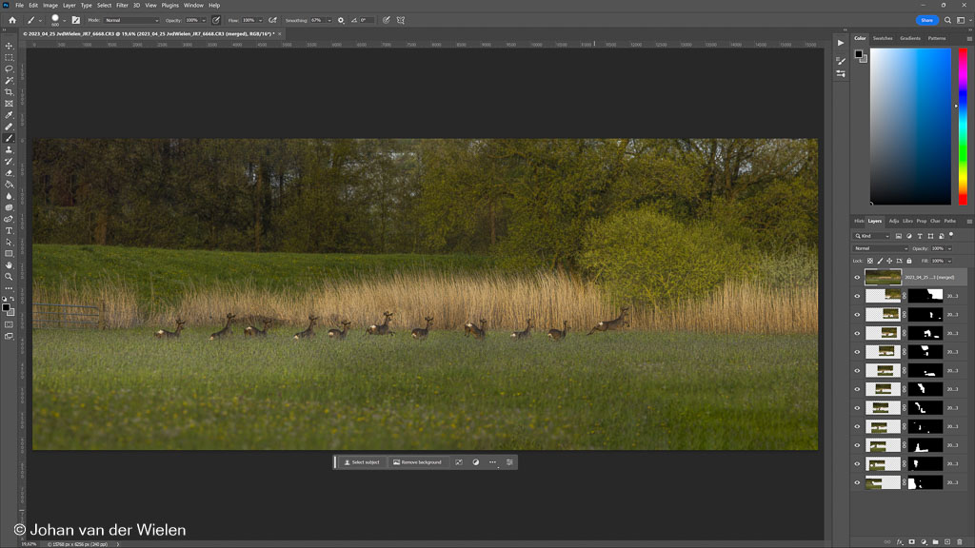Screen dimensions: 975x548
Task: Hide the merged top layer
Action: coord(857,277)
